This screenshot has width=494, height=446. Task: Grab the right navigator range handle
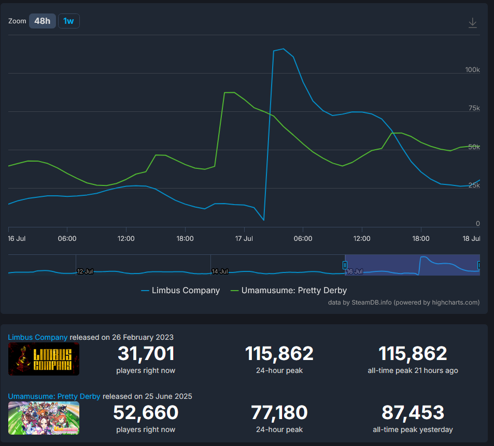[479, 265]
